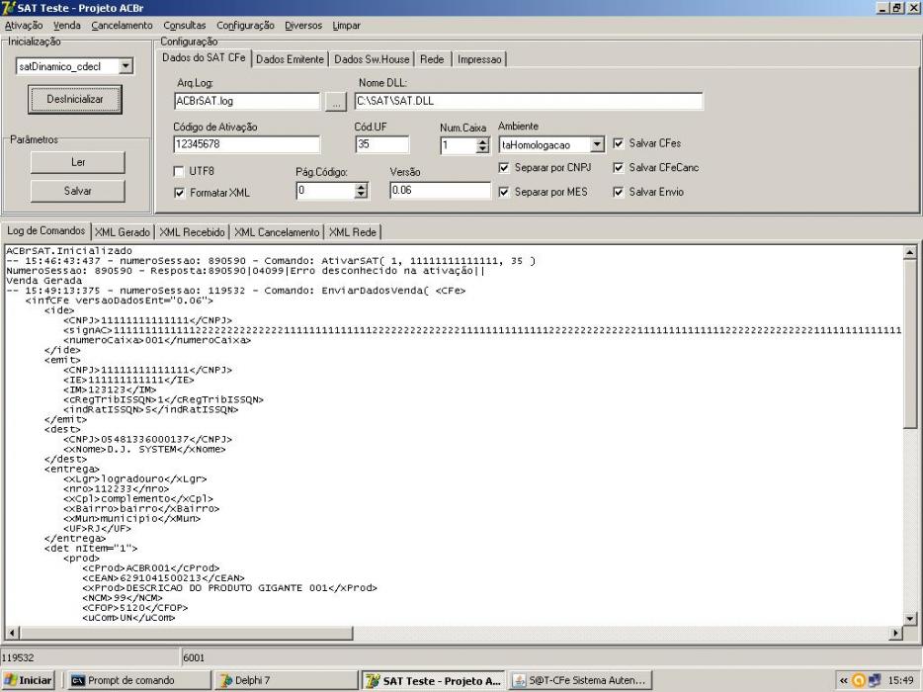
Task: Switch to Impressao tab
Action: [x=479, y=59]
